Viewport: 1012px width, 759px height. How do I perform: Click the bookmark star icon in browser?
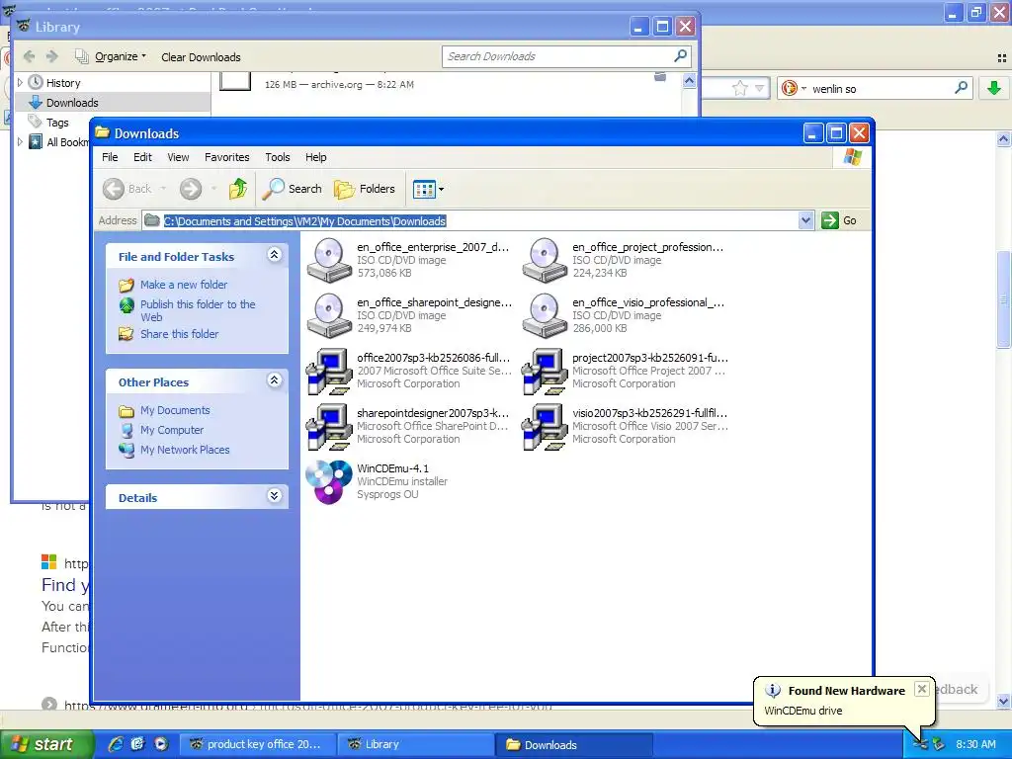739,88
